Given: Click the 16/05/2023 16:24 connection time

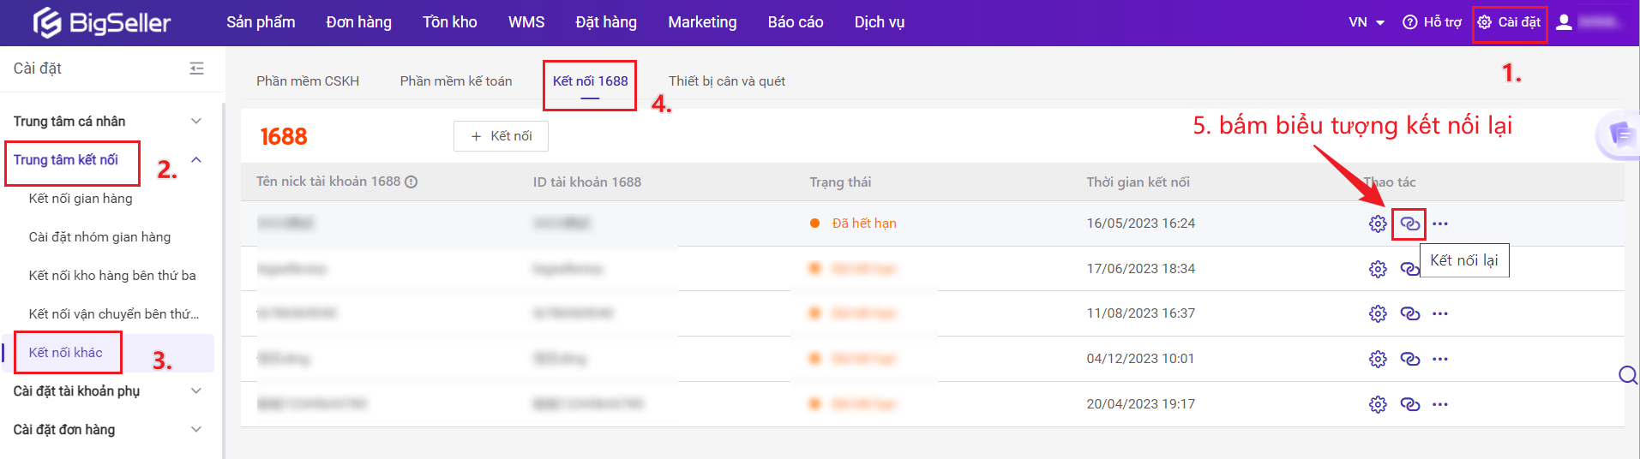Looking at the screenshot, I should pos(1140,224).
